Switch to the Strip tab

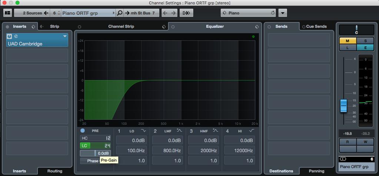pyautogui.click(x=54, y=26)
